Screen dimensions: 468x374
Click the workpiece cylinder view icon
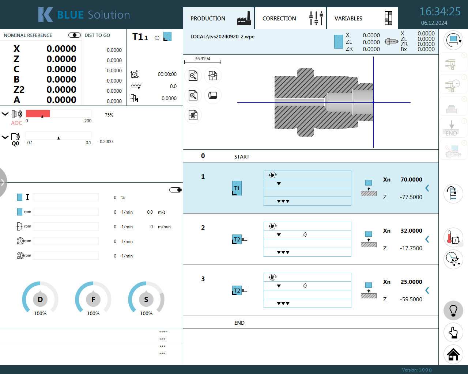[213, 95]
